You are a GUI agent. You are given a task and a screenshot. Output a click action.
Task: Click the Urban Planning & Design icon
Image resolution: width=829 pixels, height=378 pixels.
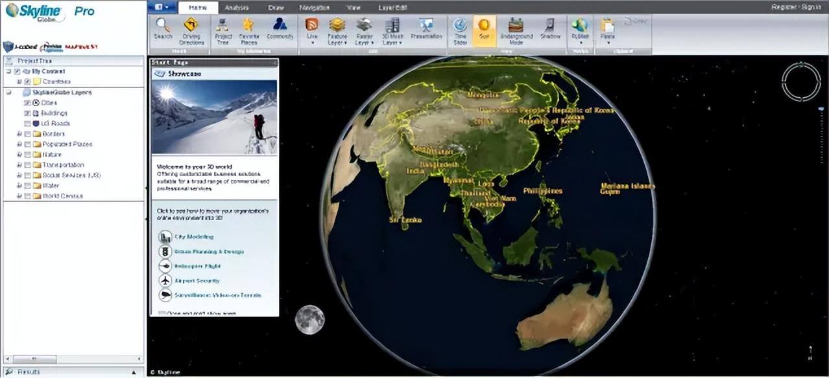pyautogui.click(x=165, y=251)
